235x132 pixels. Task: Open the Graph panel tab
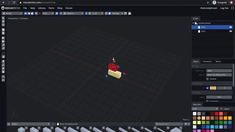tap(196, 18)
